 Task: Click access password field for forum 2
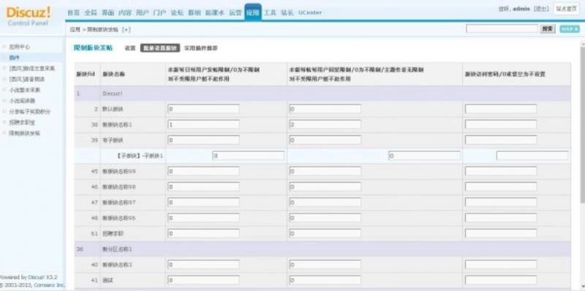click(501, 109)
